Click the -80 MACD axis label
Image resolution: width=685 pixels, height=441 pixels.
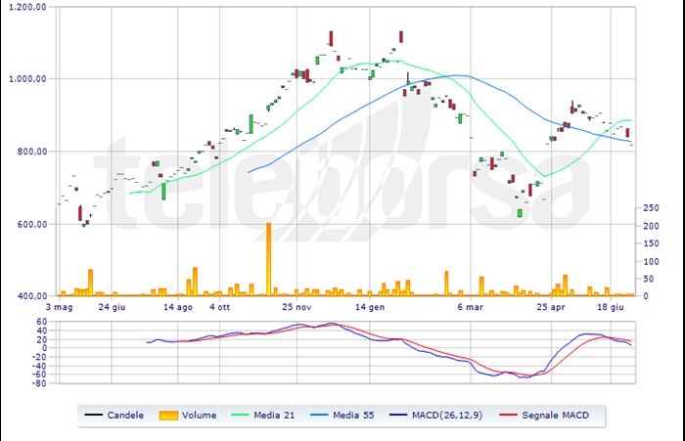pos(39,383)
